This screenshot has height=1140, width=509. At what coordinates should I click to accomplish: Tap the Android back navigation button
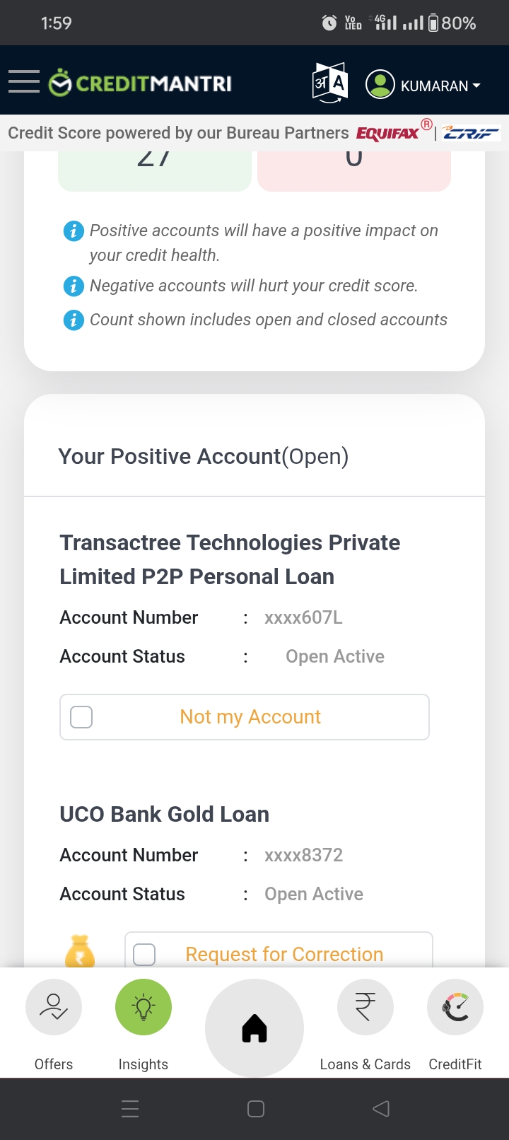381,1109
